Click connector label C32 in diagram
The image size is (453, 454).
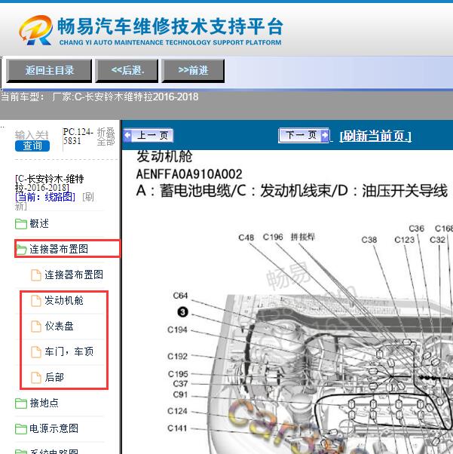click(x=437, y=240)
